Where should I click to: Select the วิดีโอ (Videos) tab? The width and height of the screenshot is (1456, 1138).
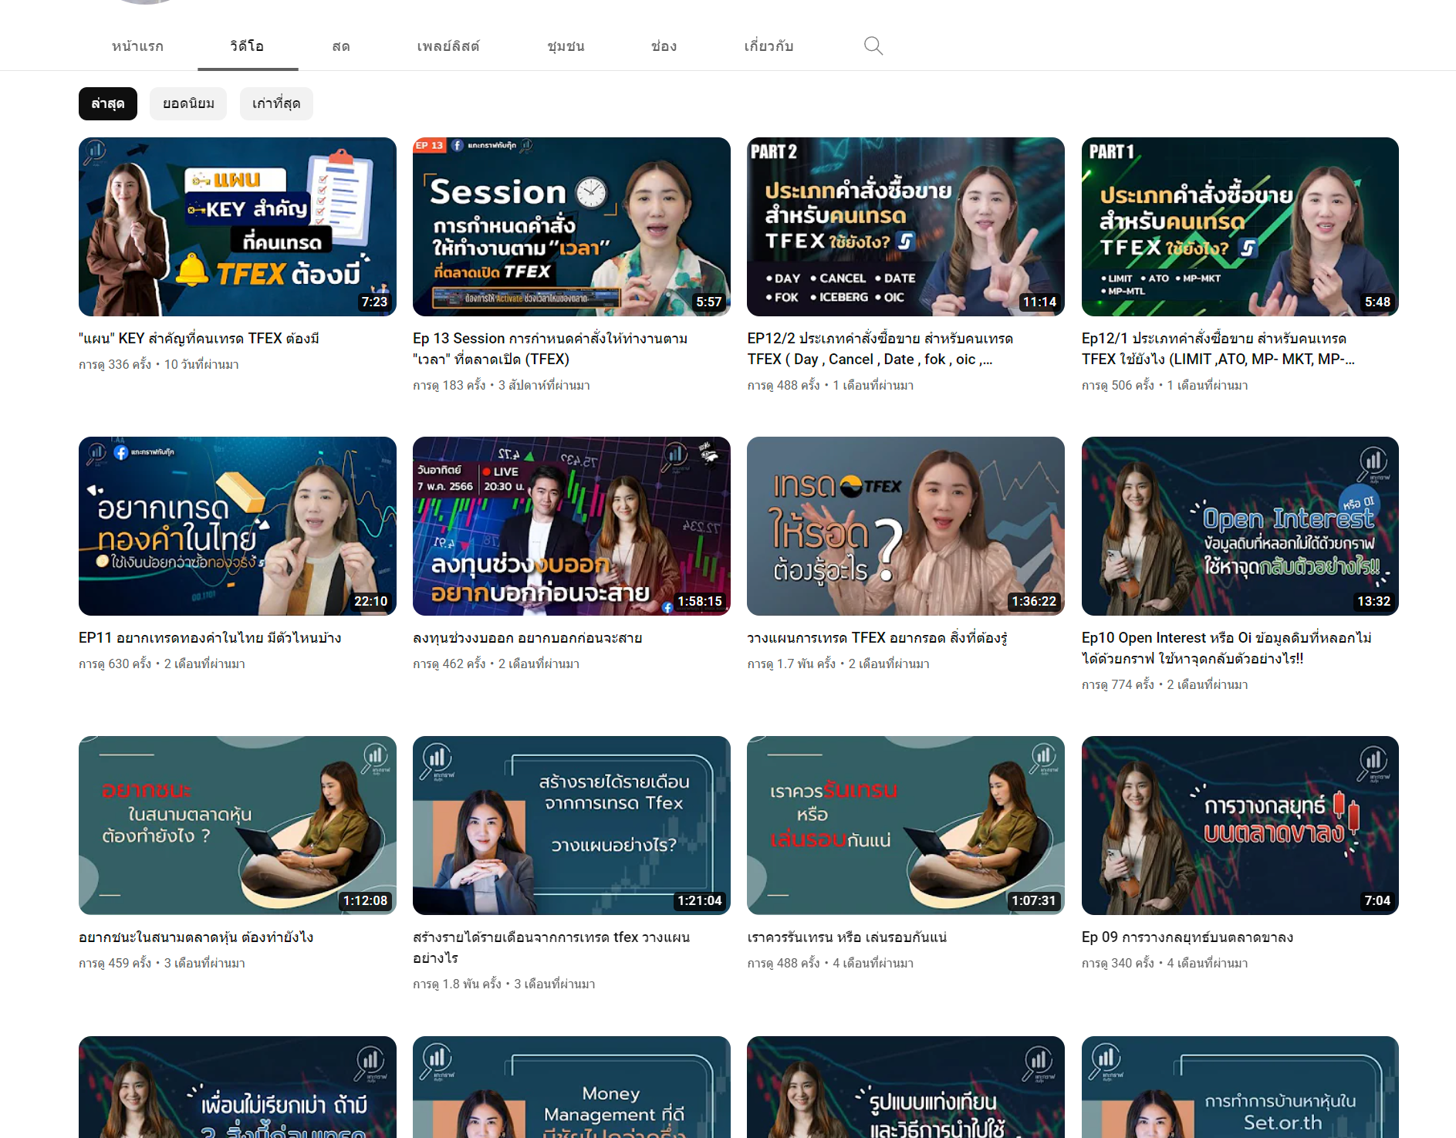[x=247, y=46]
